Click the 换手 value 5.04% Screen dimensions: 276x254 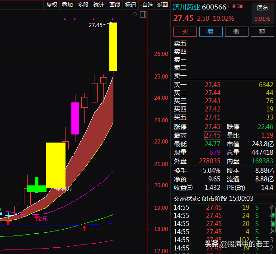click(x=211, y=171)
